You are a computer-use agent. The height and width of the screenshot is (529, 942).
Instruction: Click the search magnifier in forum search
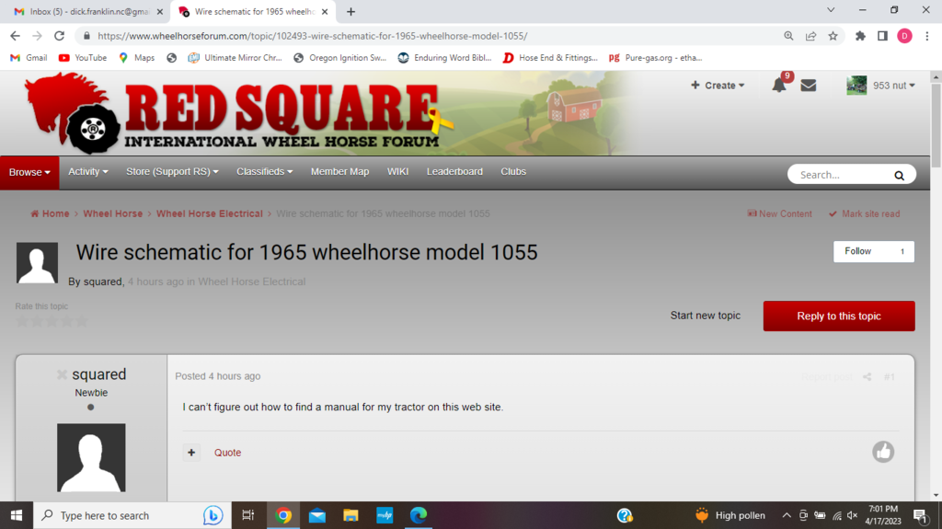click(899, 175)
